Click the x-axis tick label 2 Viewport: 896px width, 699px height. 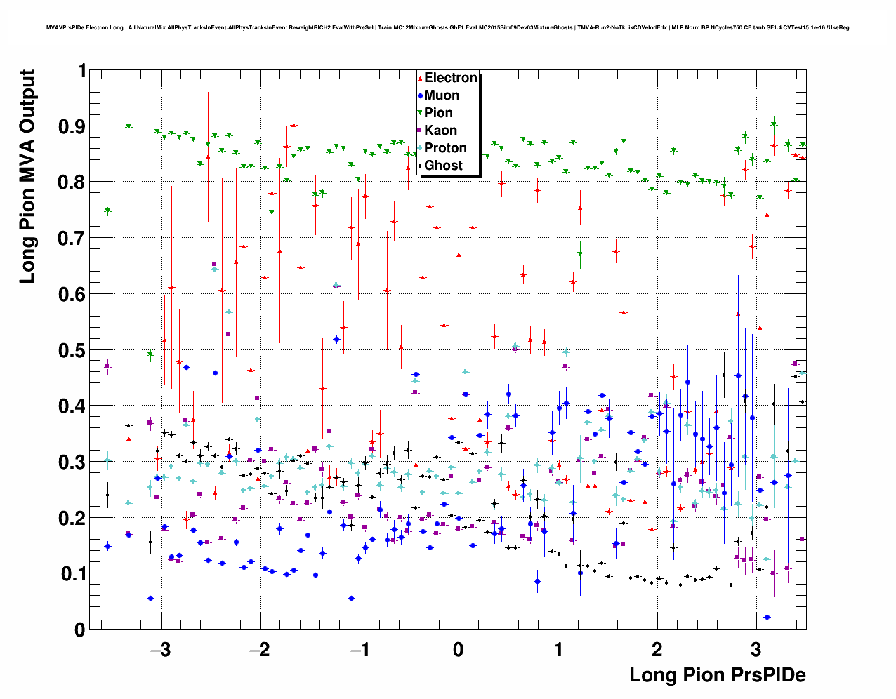pos(657,649)
